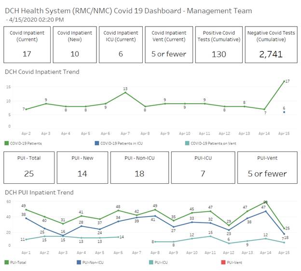The width and height of the screenshot is (301, 271).
Task: Select the PUI - New card showing 14
Action: [82, 167]
